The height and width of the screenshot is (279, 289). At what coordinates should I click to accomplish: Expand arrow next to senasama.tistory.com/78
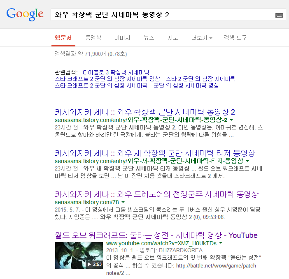click(123, 202)
